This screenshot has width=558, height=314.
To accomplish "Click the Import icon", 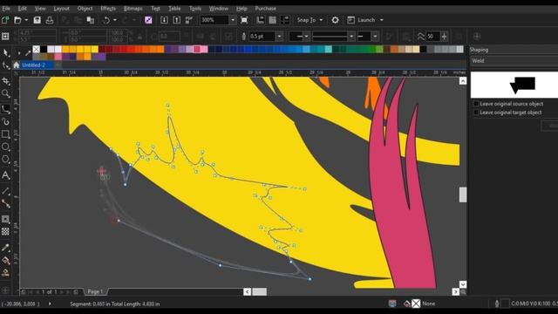I will 164,20.
